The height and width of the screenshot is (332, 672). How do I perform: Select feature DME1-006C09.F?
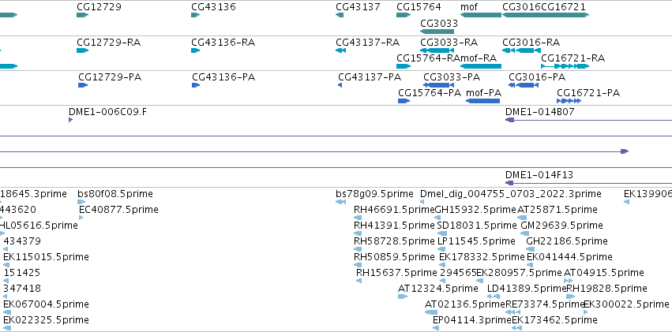point(107,112)
